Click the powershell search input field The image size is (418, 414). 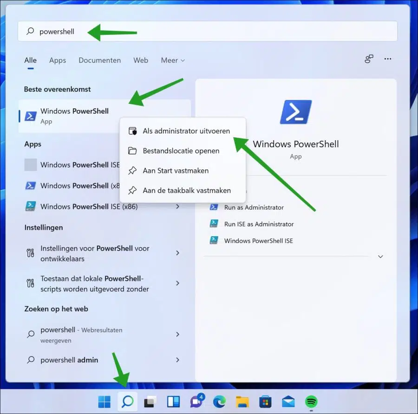(208, 32)
